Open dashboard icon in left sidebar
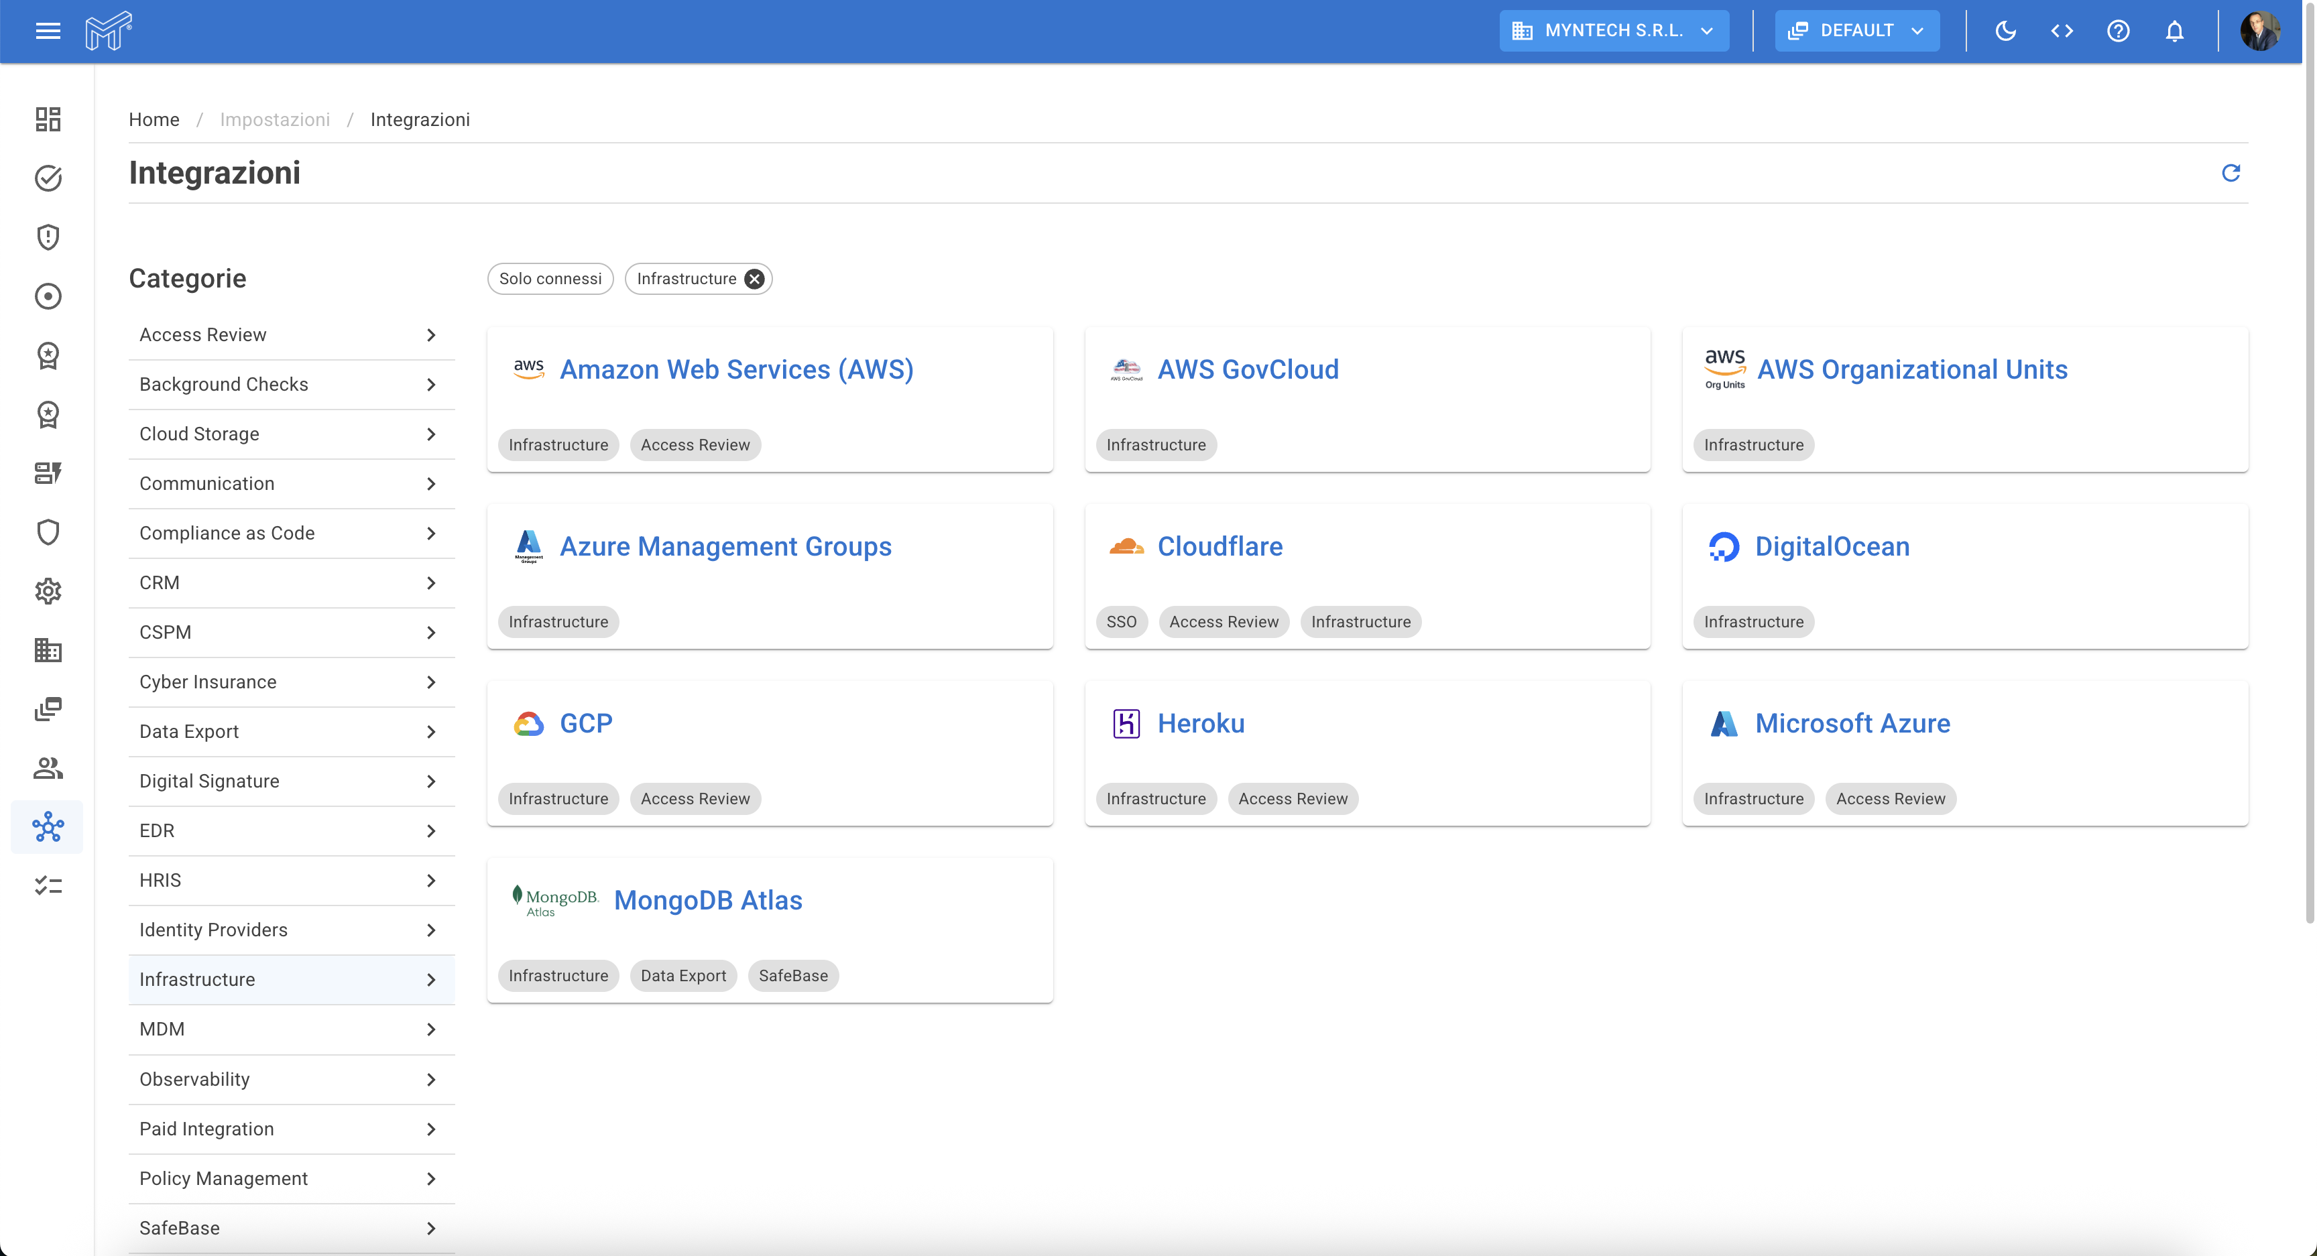The width and height of the screenshot is (2317, 1256). click(x=48, y=119)
